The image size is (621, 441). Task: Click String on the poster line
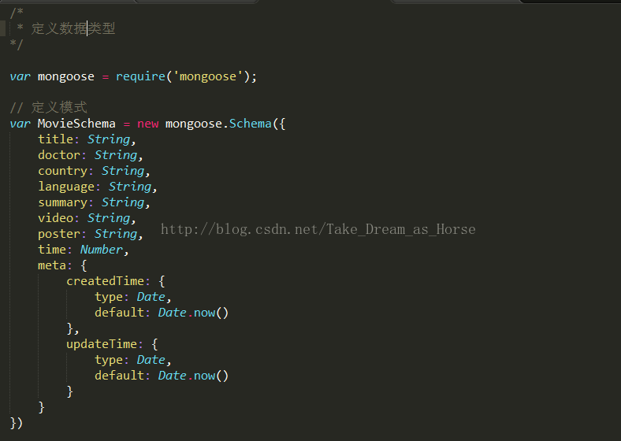116,234
